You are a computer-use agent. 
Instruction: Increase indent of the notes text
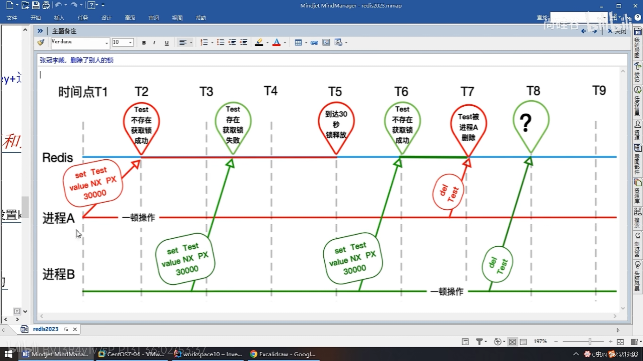(x=244, y=42)
